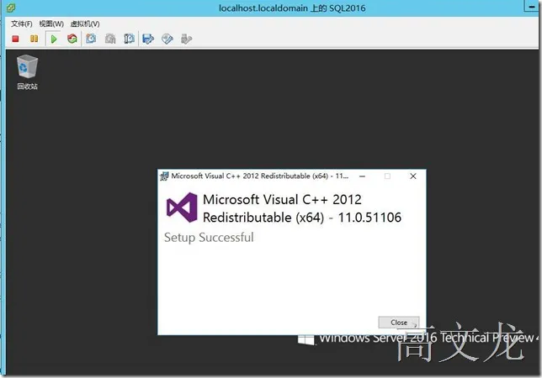The height and width of the screenshot is (378, 542).
Task: Click the localhost.localdomain 上的 SQL2016 title text
Action: 292,8
